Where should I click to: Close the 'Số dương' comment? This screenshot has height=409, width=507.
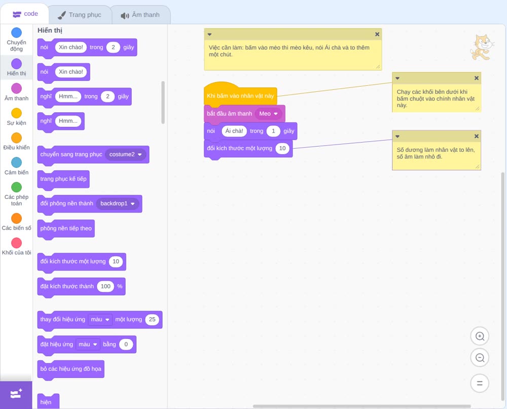click(x=476, y=136)
